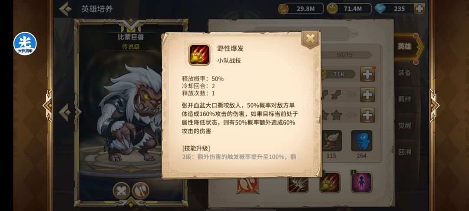This screenshot has height=211, width=469.
Task: Switch to the previous hero with left arrow
Action: click(x=65, y=112)
